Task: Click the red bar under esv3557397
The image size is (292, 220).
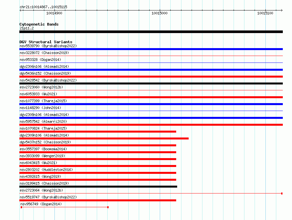Action: pyautogui.click(x=98, y=152)
